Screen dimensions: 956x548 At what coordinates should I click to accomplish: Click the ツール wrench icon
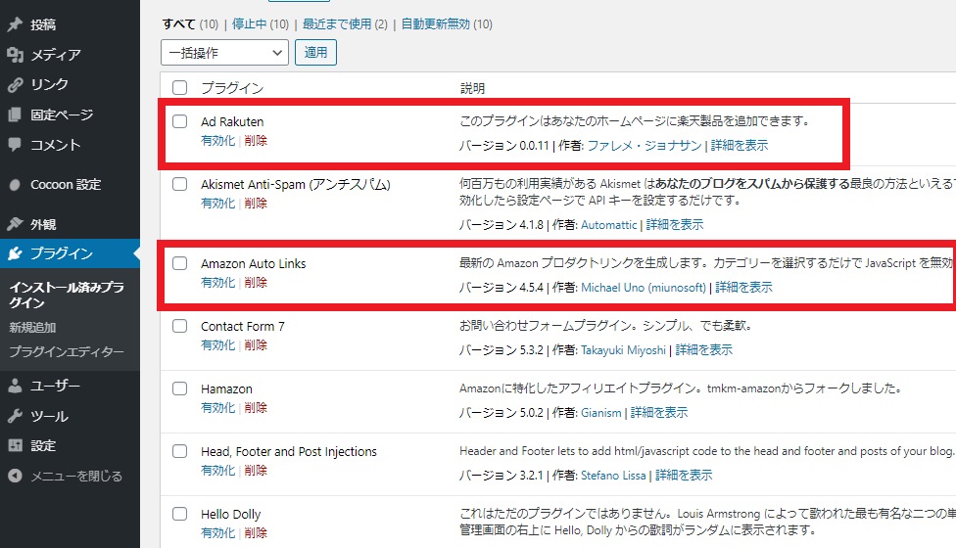coord(16,416)
